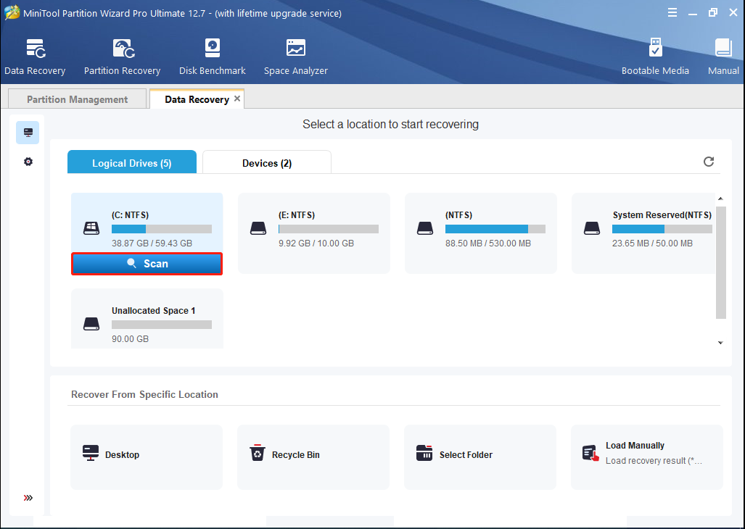This screenshot has height=529, width=745.
Task: Show the Logical Drives (5) tab
Action: (131, 162)
